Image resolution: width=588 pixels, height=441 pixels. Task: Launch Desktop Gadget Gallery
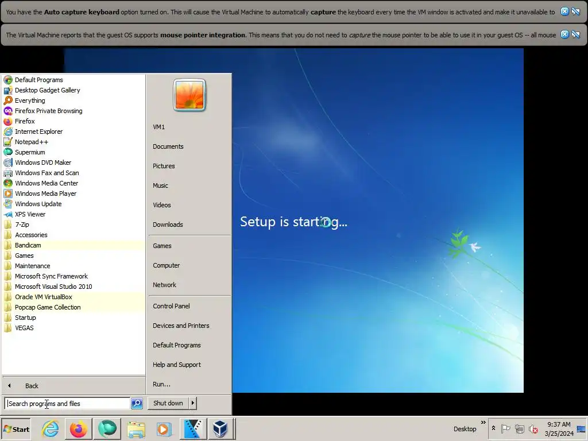pyautogui.click(x=73, y=90)
